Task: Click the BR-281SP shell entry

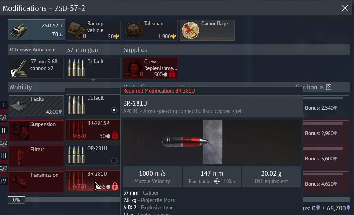Action: pos(93,130)
